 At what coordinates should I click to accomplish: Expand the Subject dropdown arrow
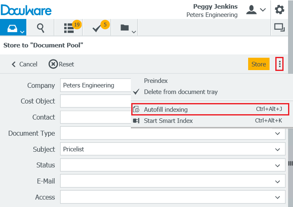tap(277, 149)
